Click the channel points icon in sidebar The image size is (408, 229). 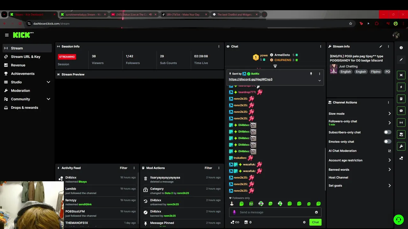tap(401, 158)
